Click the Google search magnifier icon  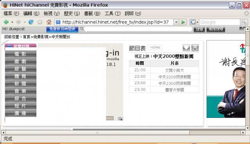(x=244, y=22)
